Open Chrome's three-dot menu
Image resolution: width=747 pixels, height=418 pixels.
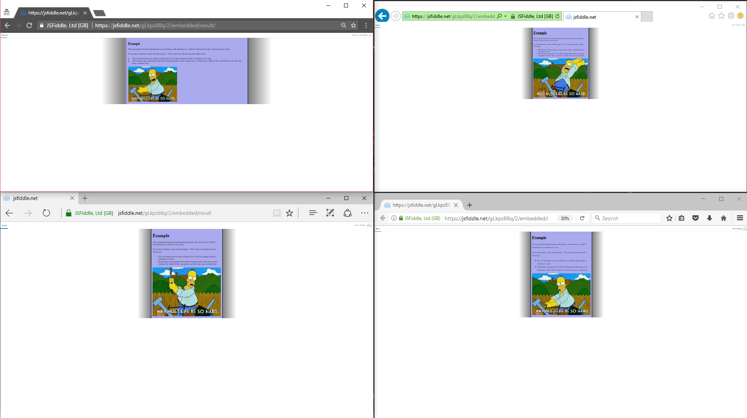click(366, 25)
